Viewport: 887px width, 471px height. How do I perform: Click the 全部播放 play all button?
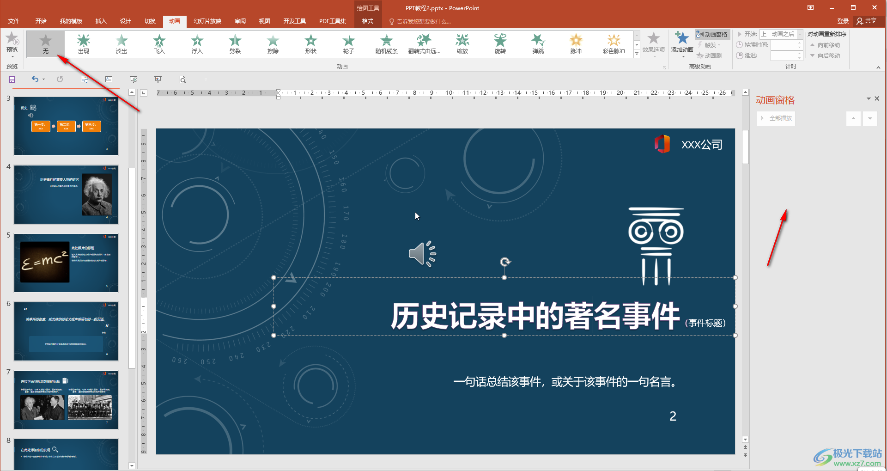point(776,118)
